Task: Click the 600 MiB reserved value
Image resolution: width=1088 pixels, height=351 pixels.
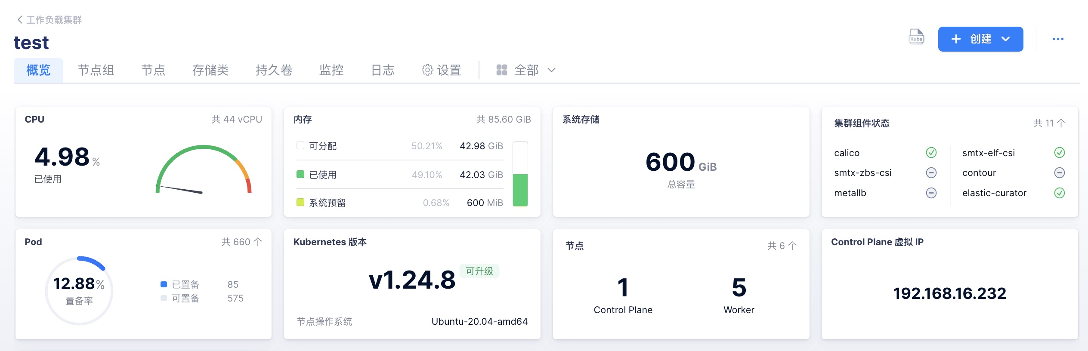Action: point(485,203)
